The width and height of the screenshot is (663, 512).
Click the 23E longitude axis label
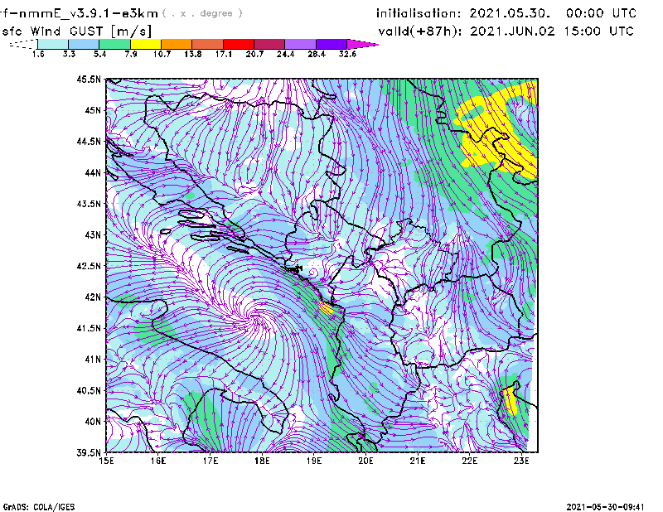[x=521, y=460]
